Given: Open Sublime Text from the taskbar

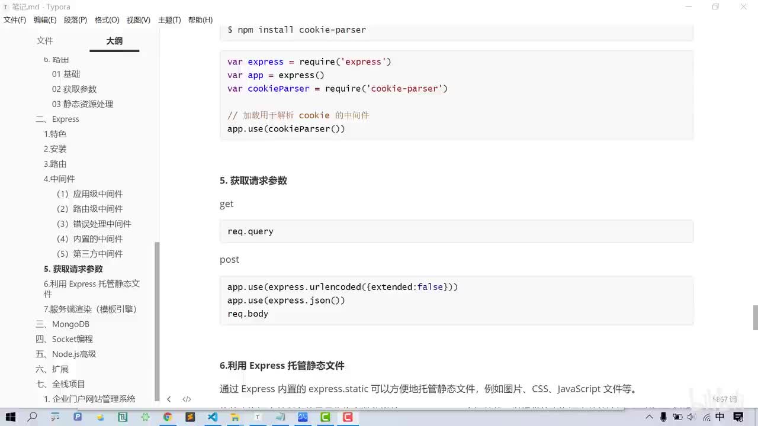Looking at the screenshot, I should 190,417.
